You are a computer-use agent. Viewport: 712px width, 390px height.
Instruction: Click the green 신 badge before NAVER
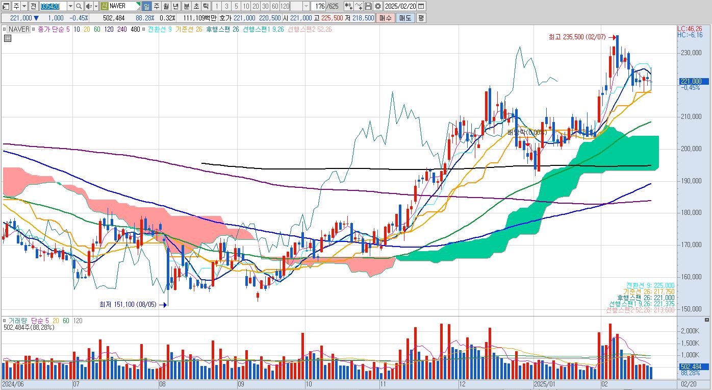click(x=104, y=6)
